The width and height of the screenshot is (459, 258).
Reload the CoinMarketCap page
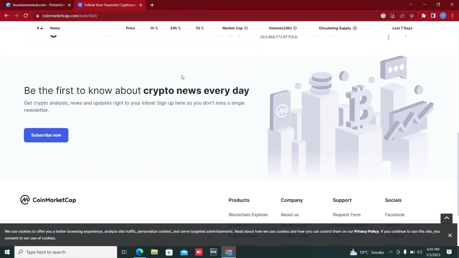(26, 16)
